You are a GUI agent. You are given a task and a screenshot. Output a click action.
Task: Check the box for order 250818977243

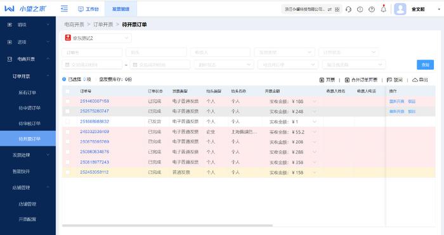click(x=68, y=162)
